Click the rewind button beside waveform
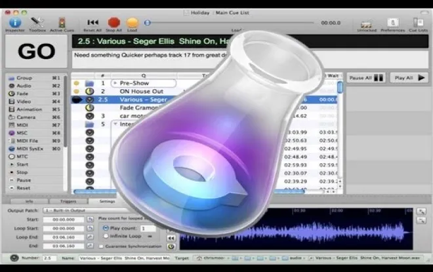433x272 pixels. [171, 238]
